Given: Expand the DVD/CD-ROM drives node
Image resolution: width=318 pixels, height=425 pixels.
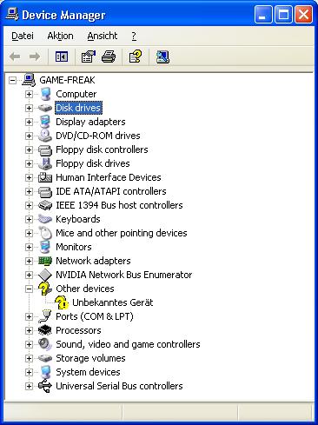Looking at the screenshot, I should (x=29, y=136).
